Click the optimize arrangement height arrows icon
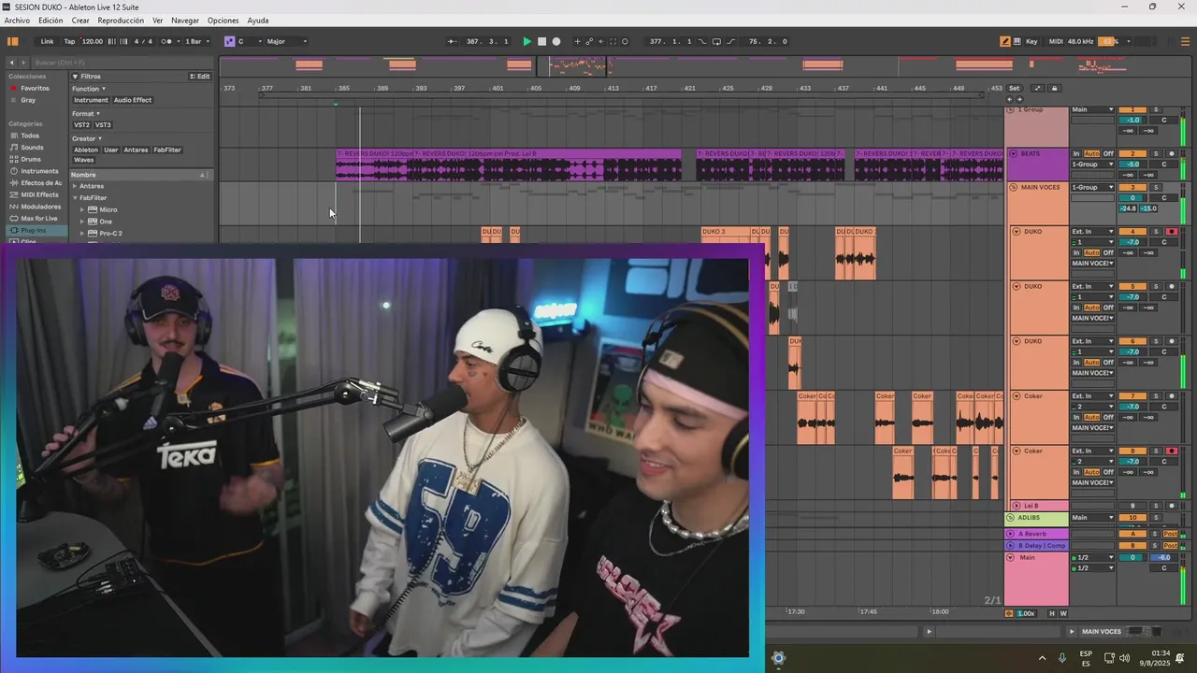 [1037, 88]
